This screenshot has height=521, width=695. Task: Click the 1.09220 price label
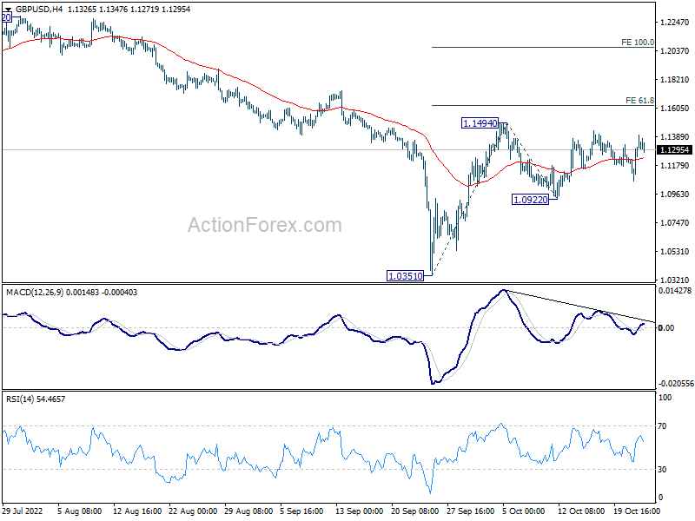point(530,200)
